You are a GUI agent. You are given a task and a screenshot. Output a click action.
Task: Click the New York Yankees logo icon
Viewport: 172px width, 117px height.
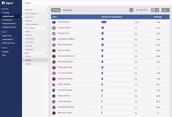(x=54, y=45)
